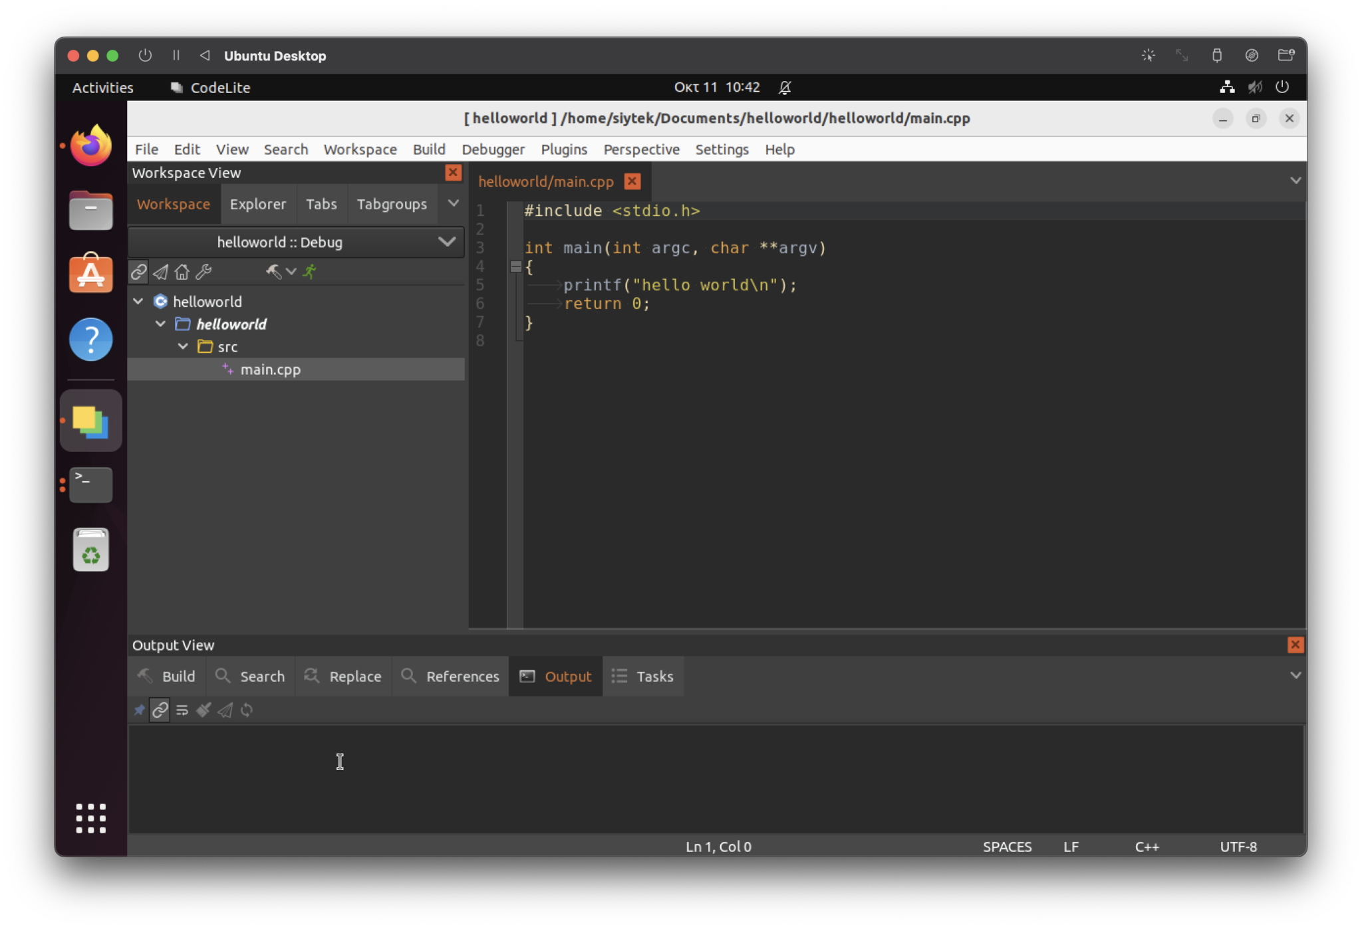Open the Help menu

click(779, 150)
